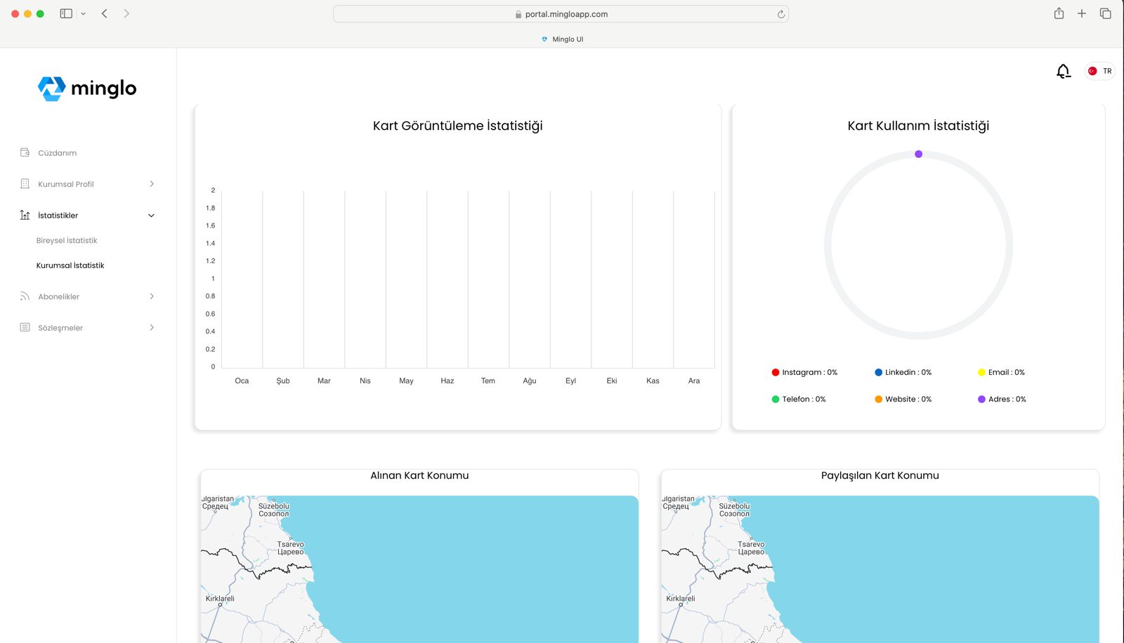This screenshot has height=643, width=1124.
Task: Click 'Adres : 0%' legend text
Action: 1007,399
